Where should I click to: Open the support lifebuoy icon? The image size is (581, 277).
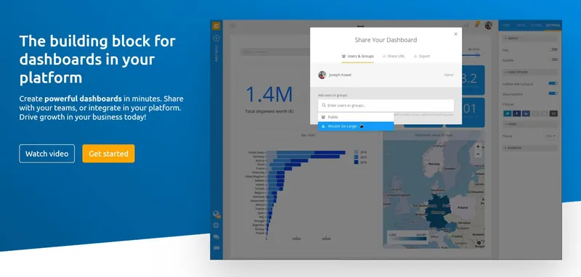[x=216, y=226]
